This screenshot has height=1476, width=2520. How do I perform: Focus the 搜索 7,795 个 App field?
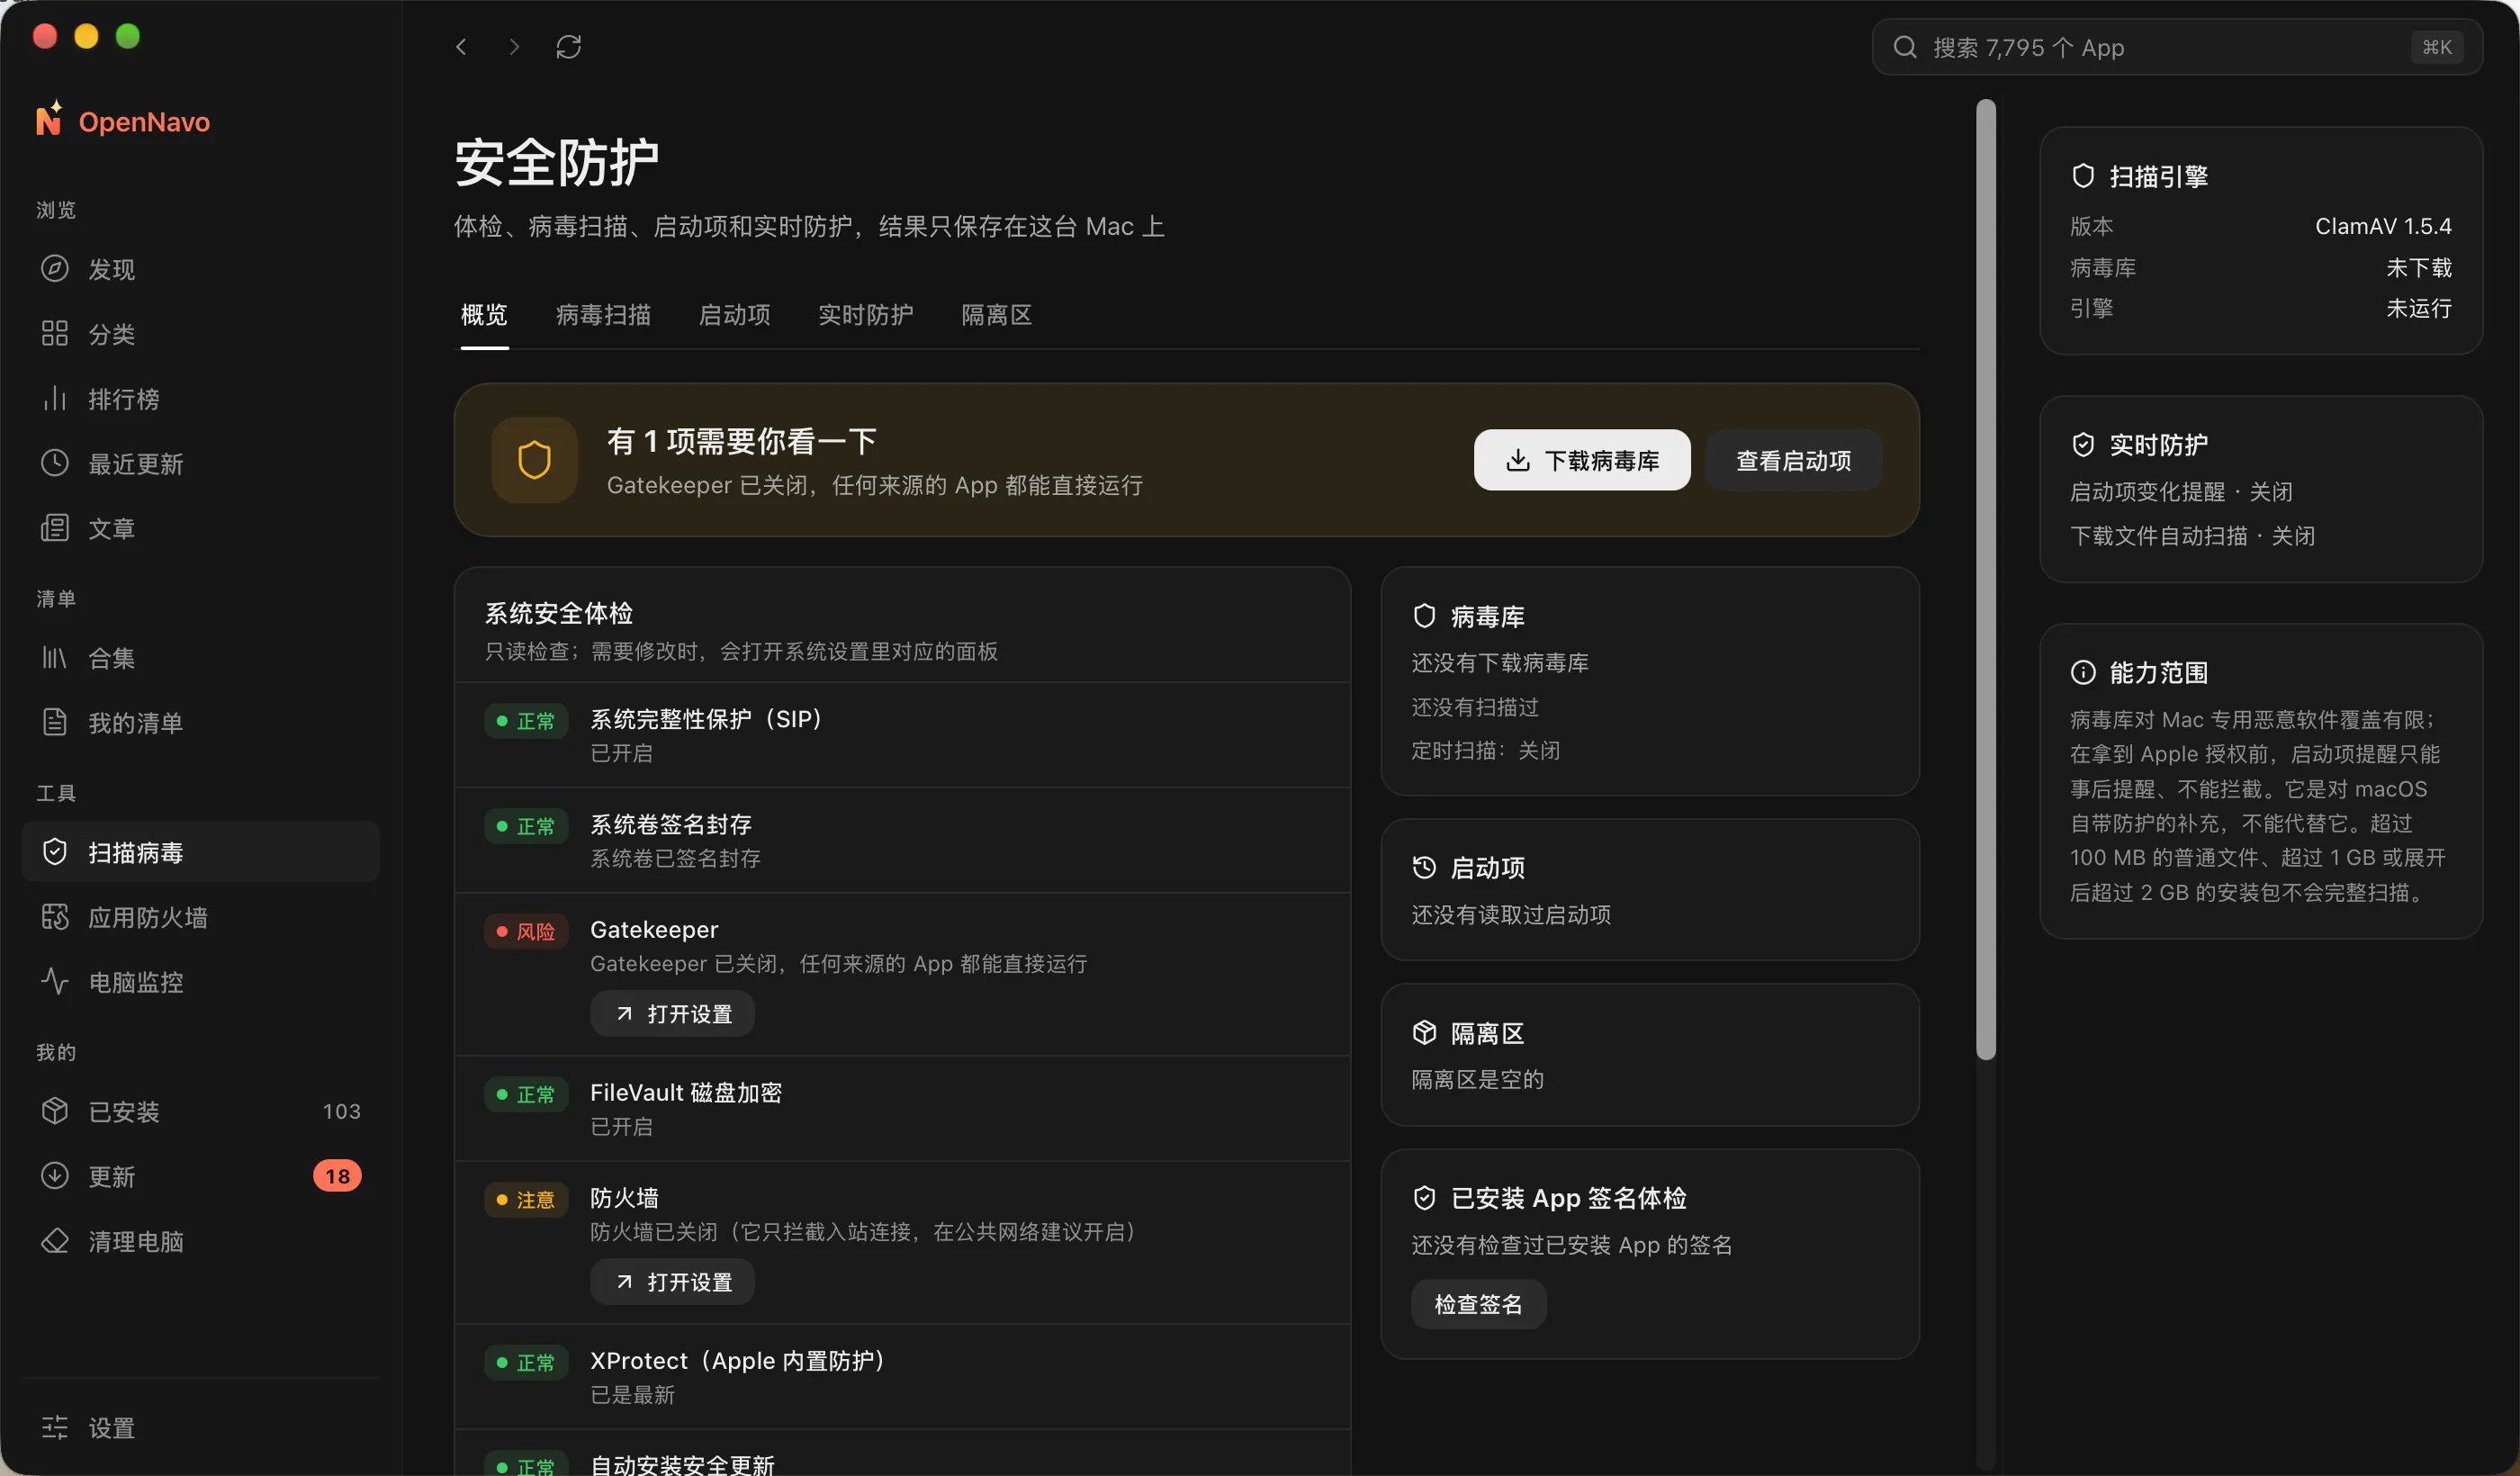tap(2177, 47)
